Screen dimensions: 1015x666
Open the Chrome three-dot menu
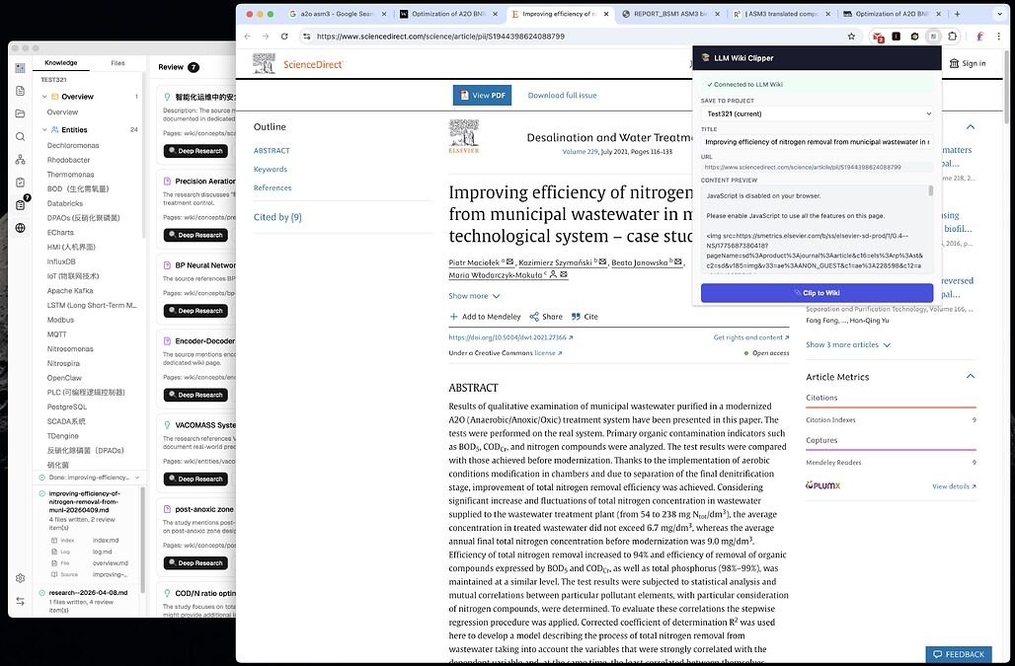[x=999, y=37]
